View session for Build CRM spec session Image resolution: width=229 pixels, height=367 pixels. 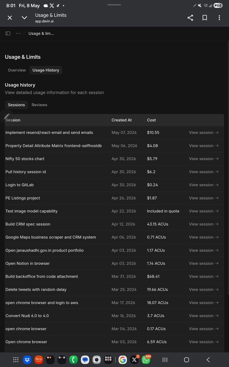204,224
